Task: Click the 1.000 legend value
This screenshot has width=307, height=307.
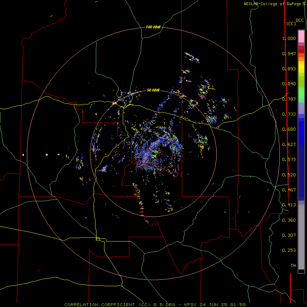Action: coord(289,38)
